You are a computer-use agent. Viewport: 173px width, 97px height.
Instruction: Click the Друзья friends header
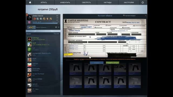[x=29, y=34]
